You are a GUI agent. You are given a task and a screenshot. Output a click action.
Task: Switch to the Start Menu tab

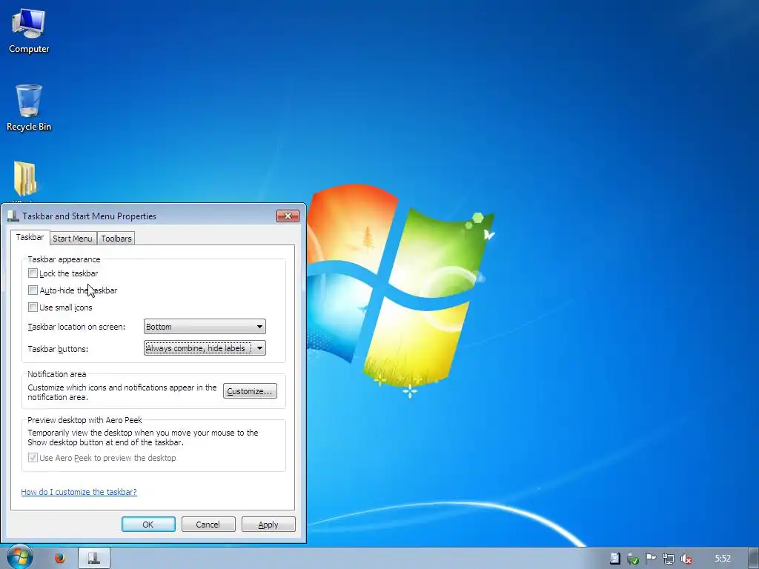(x=72, y=239)
